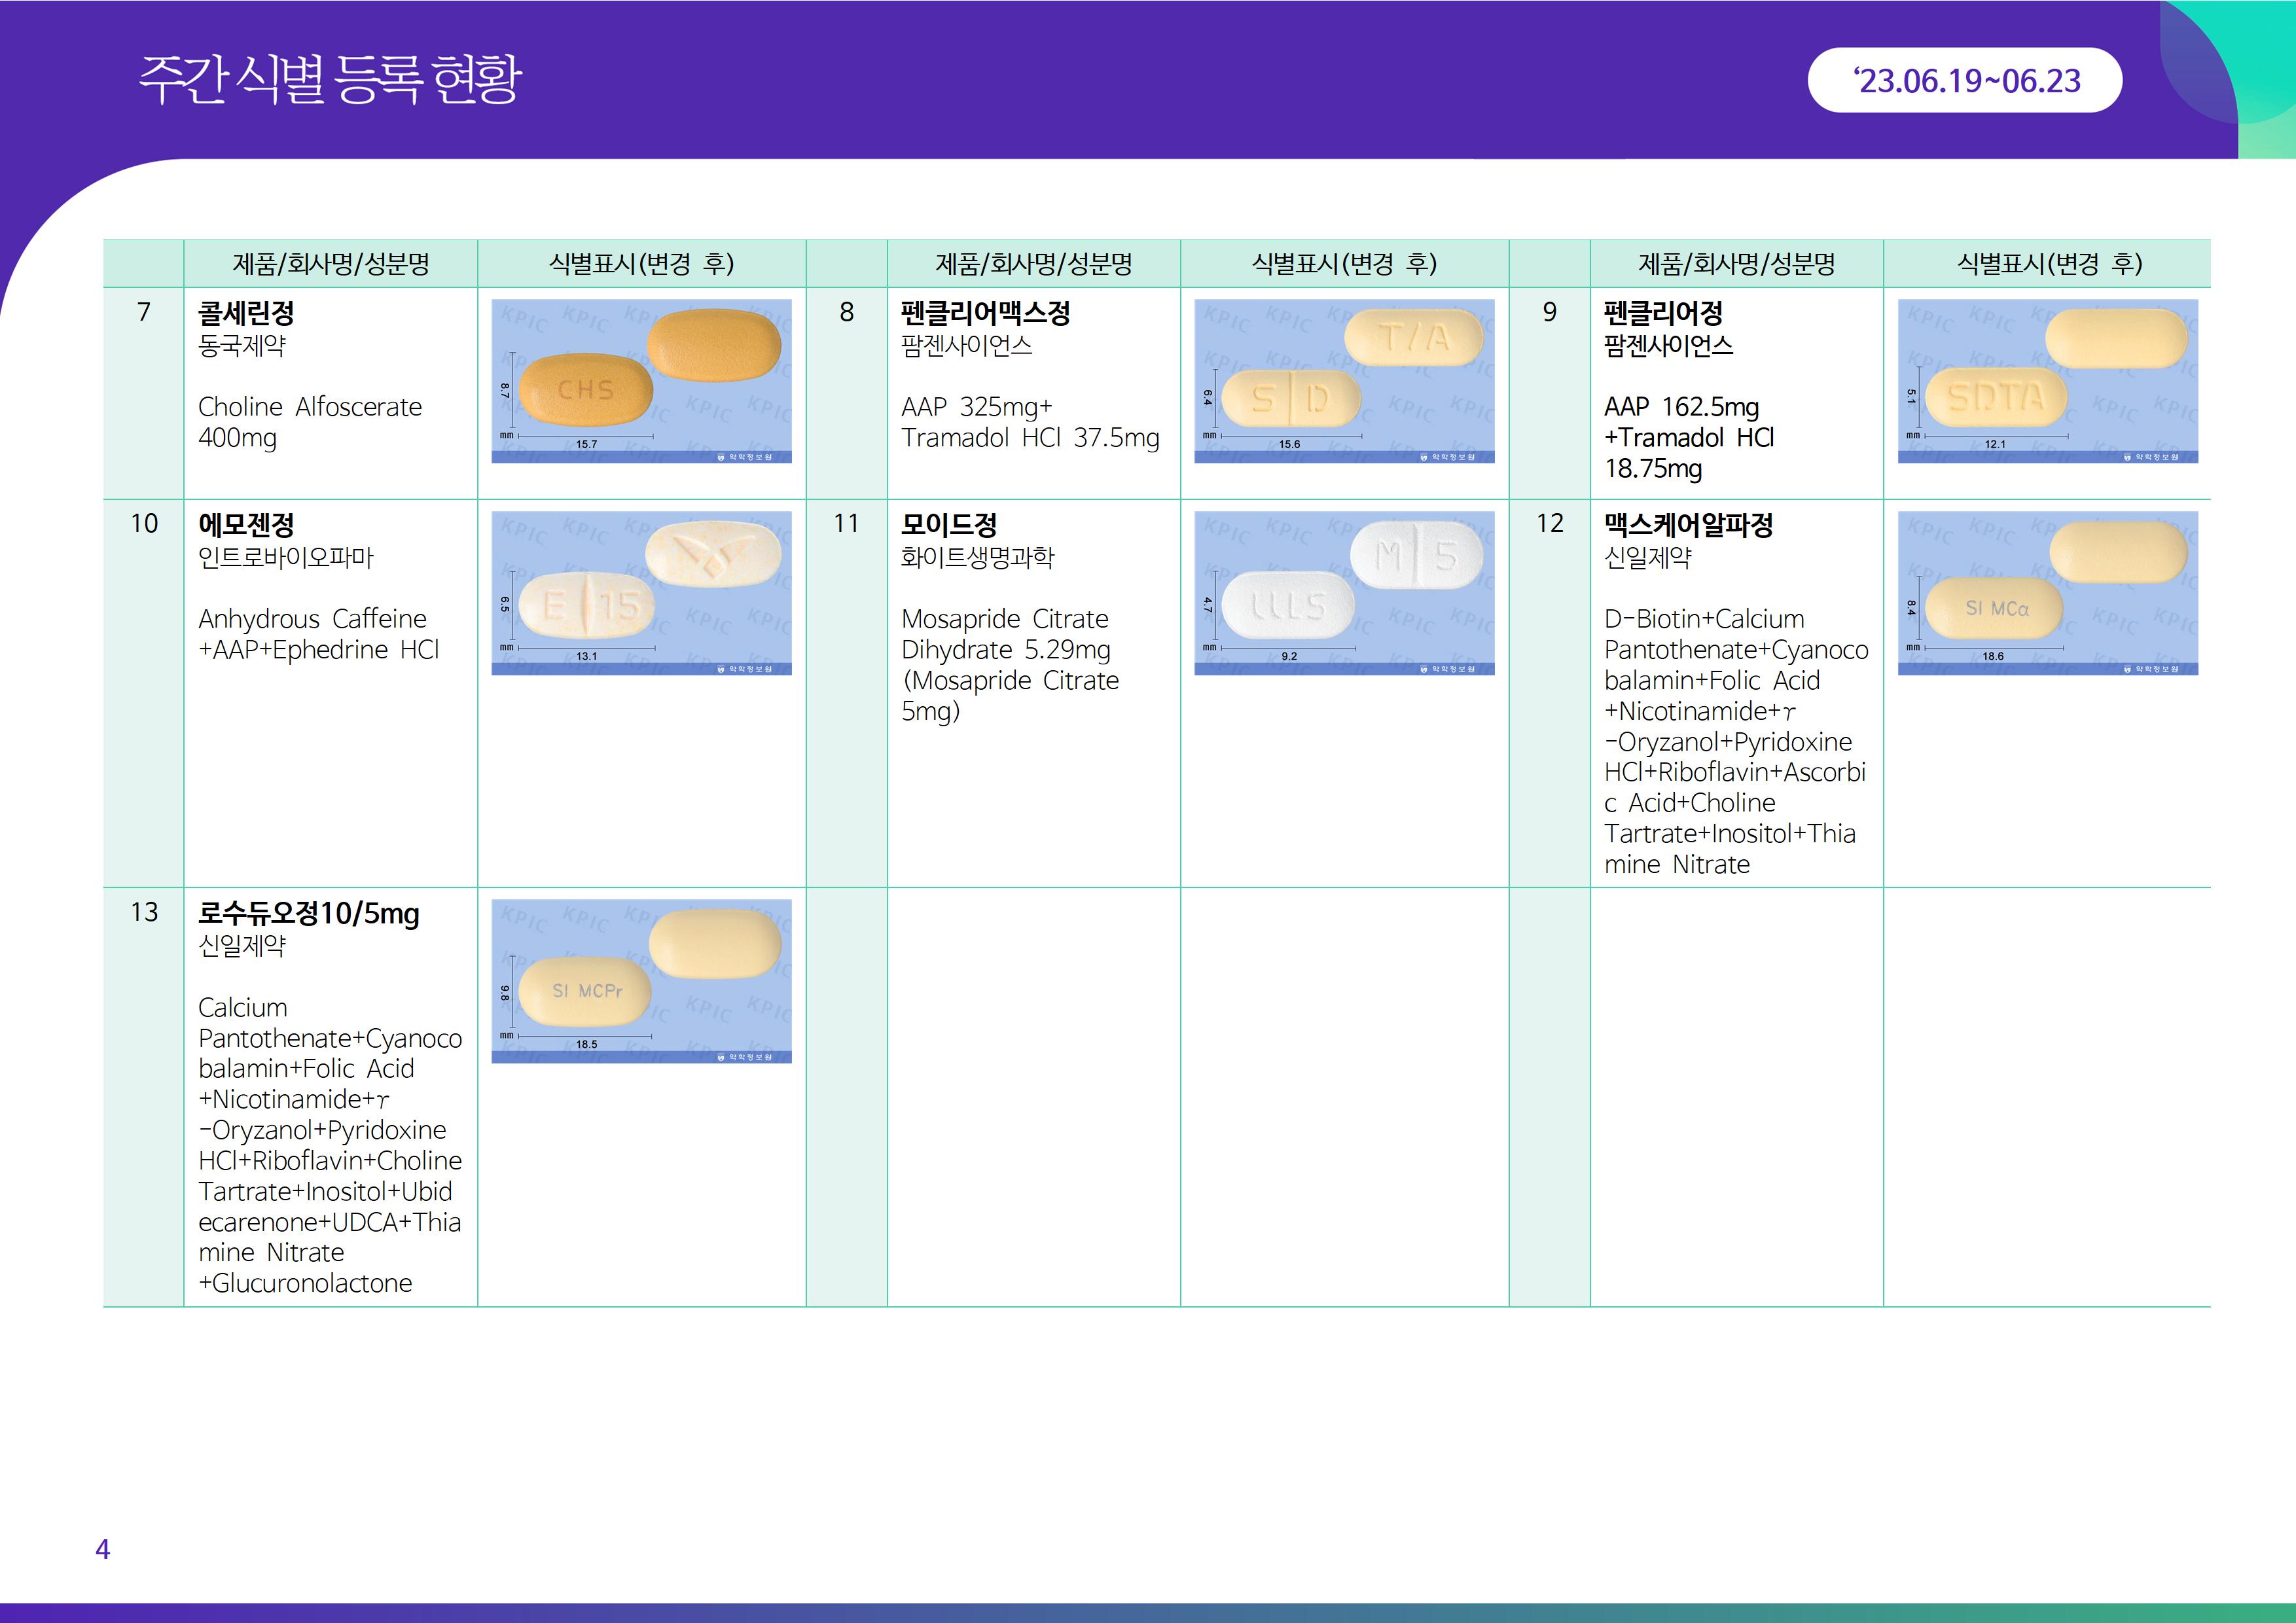Click the first 제품/회사명/성분명 column header
This screenshot has width=2296, height=1623.
pyautogui.click(x=330, y=264)
